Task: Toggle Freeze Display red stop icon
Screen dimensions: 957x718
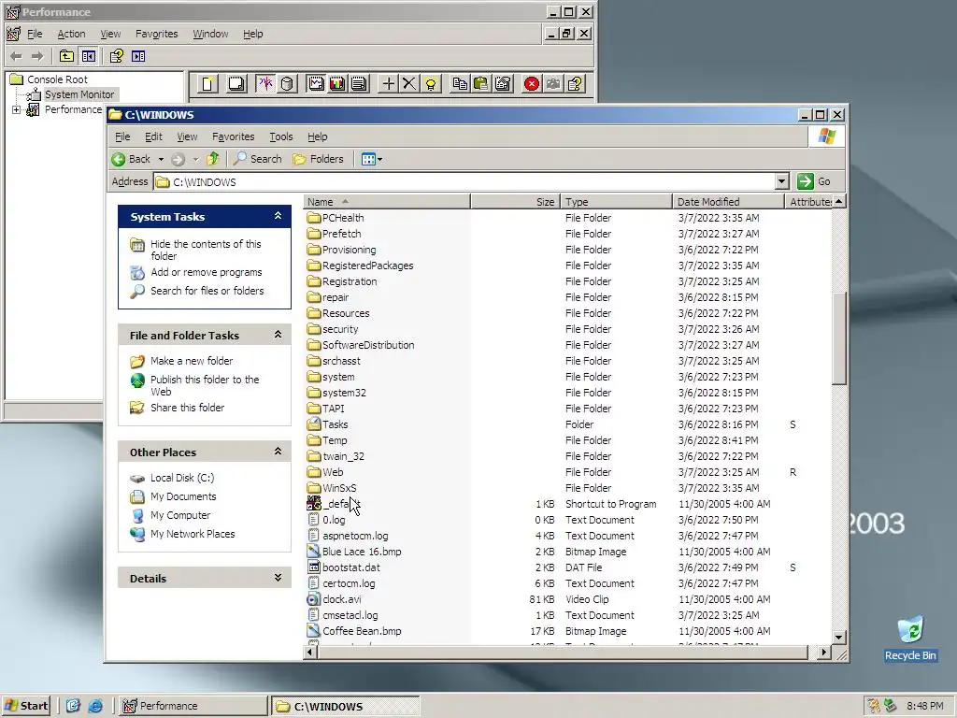Action: point(532,83)
